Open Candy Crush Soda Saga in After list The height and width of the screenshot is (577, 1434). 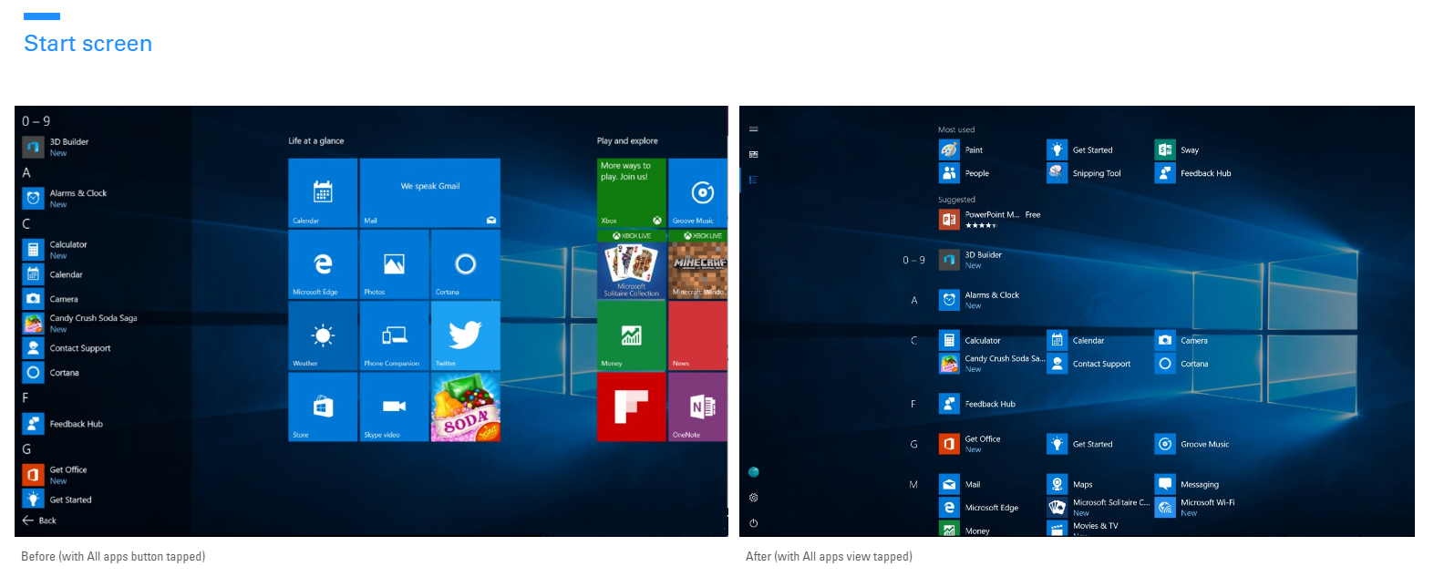point(992,364)
